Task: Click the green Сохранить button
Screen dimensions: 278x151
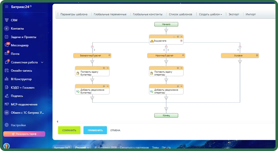Action: click(x=69, y=130)
